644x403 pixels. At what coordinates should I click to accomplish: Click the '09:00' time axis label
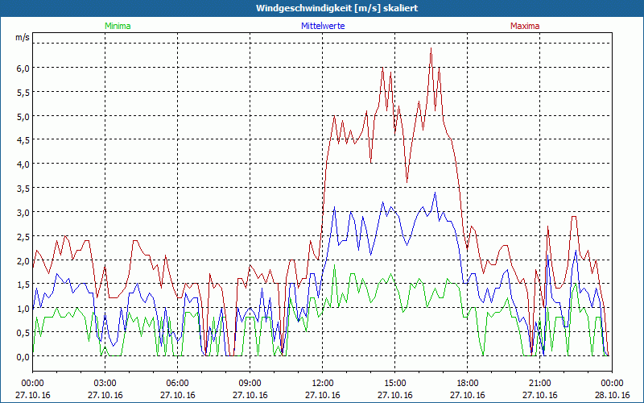250,384
